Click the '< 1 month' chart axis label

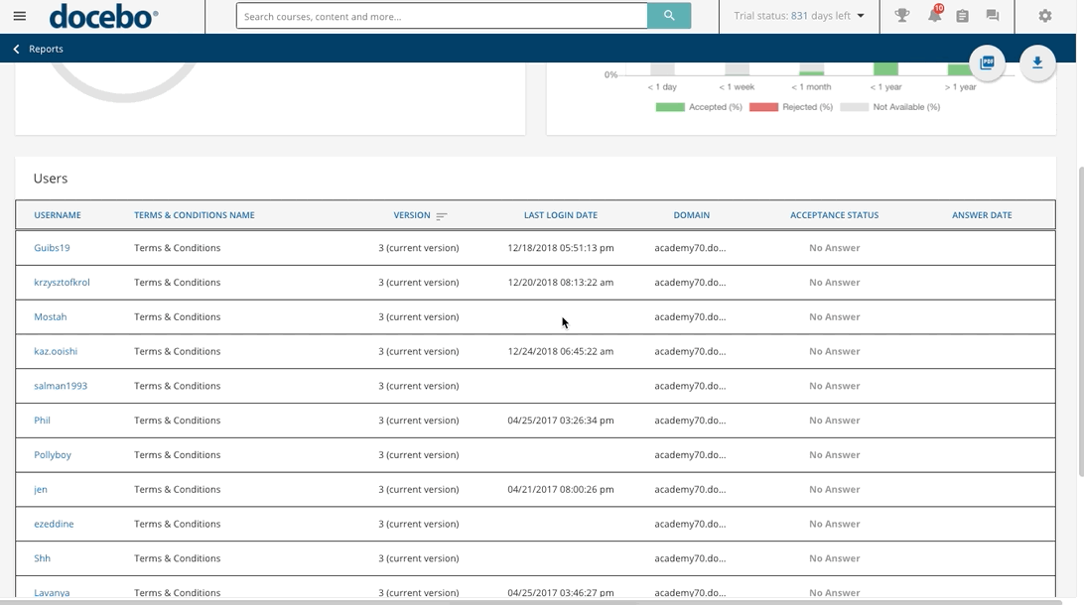(811, 87)
